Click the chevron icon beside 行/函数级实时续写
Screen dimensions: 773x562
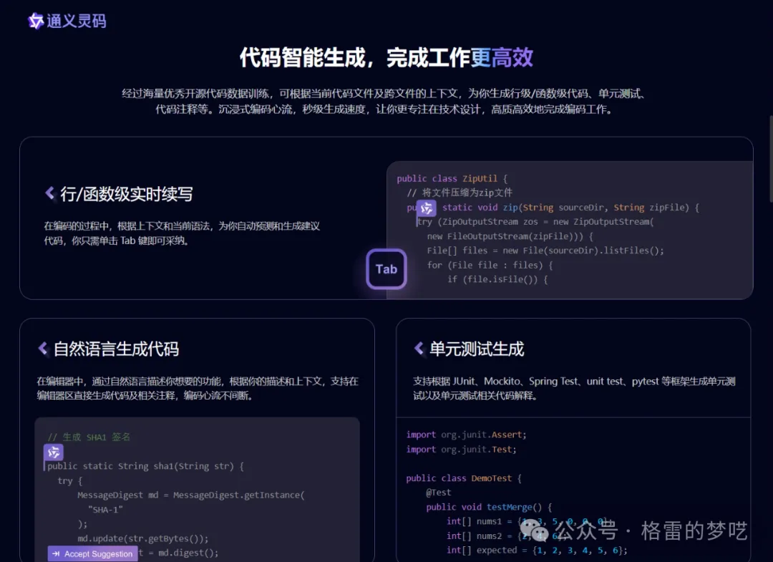pyautogui.click(x=50, y=193)
